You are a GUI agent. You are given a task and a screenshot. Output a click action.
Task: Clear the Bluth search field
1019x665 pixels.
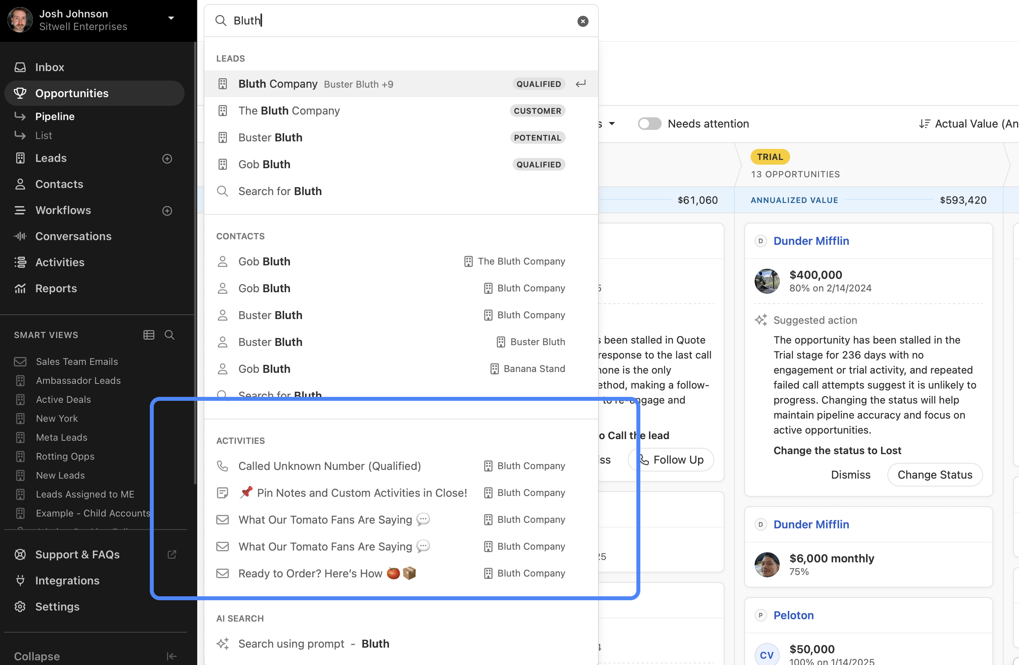click(582, 21)
